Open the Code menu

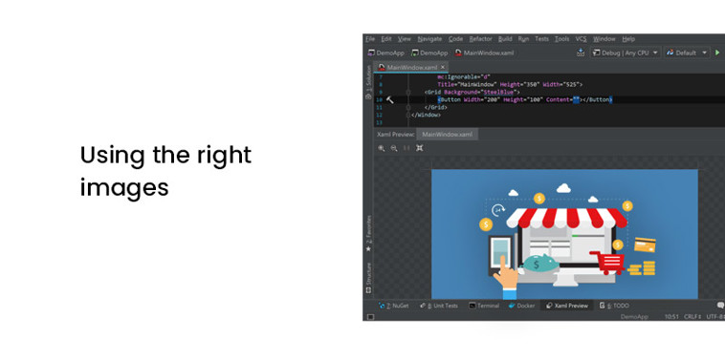click(455, 39)
